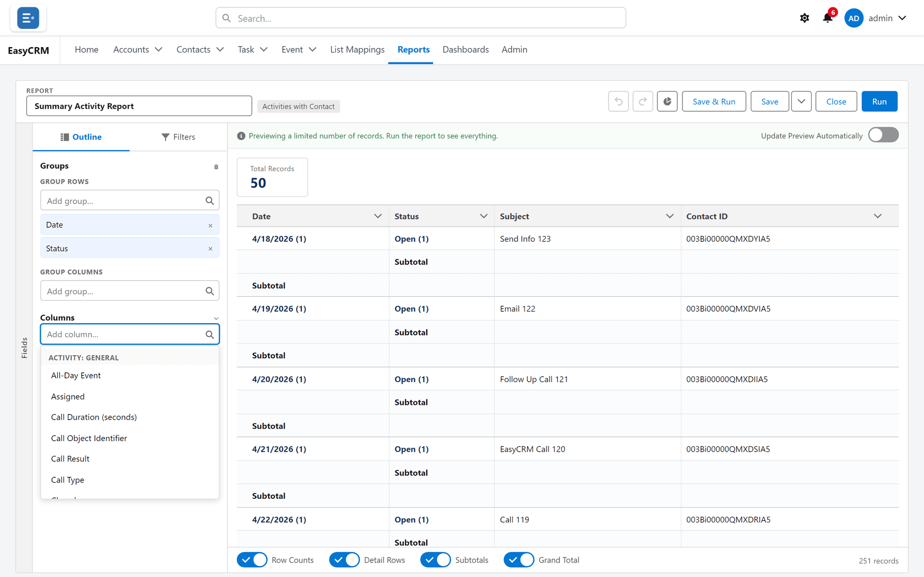The height and width of the screenshot is (577, 924).
Task: Open the Date column menu
Action: click(377, 216)
